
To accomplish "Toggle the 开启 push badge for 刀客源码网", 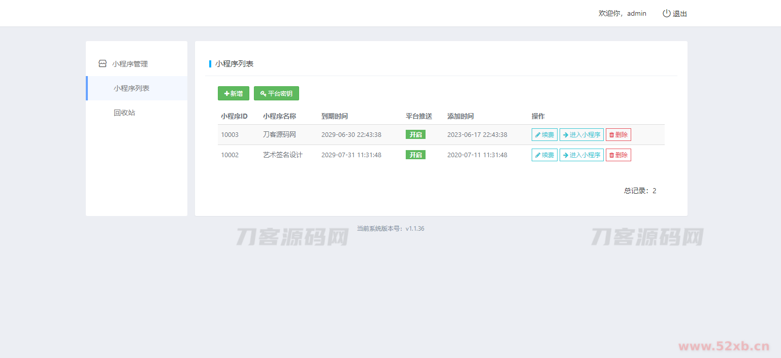I will pos(415,134).
